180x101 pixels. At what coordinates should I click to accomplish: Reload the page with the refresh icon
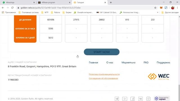tap(12, 8)
